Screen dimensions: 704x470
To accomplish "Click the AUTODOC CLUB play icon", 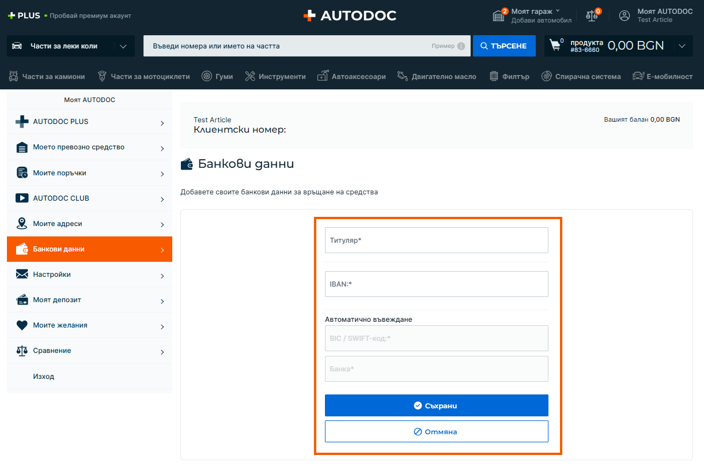I will point(22,198).
